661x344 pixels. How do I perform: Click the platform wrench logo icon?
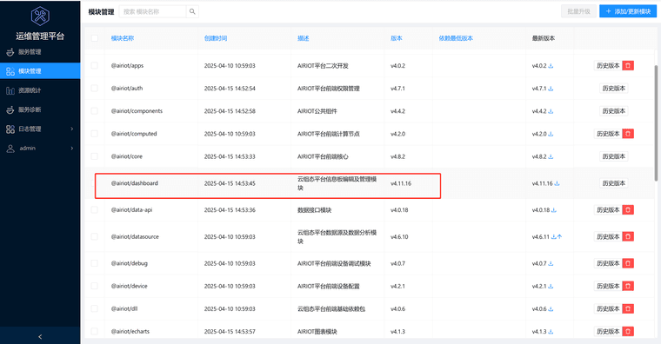(x=40, y=17)
